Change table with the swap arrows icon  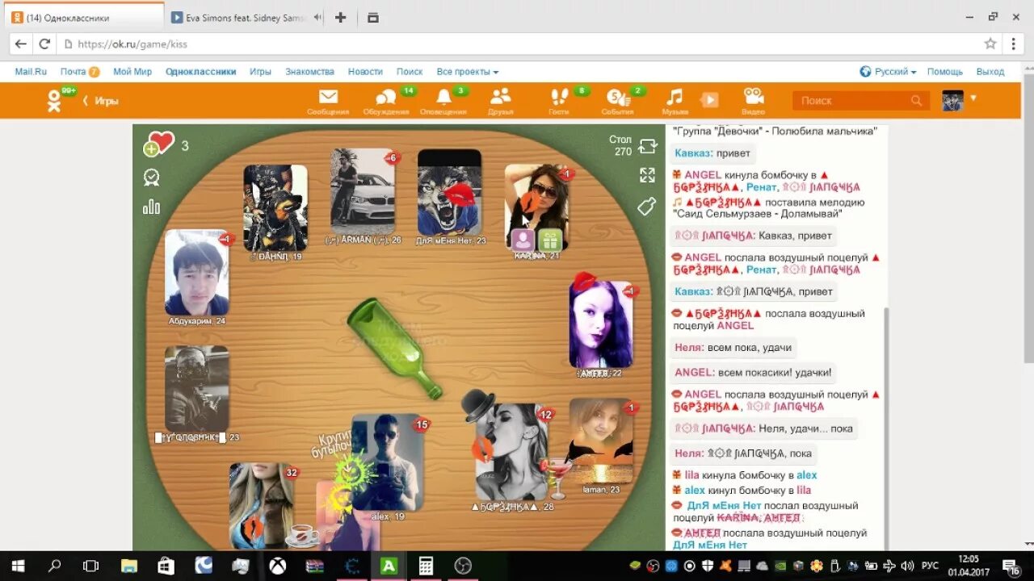(x=648, y=146)
